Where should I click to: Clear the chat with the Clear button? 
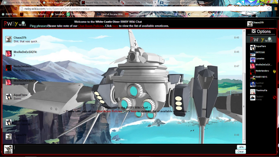click(x=241, y=152)
